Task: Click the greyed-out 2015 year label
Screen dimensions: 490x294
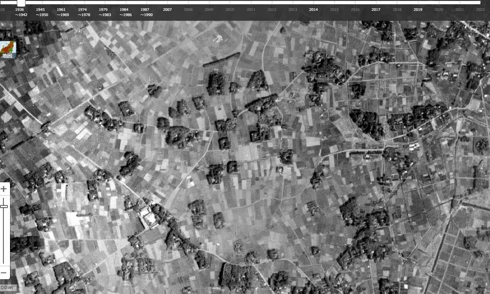Action: (x=334, y=10)
